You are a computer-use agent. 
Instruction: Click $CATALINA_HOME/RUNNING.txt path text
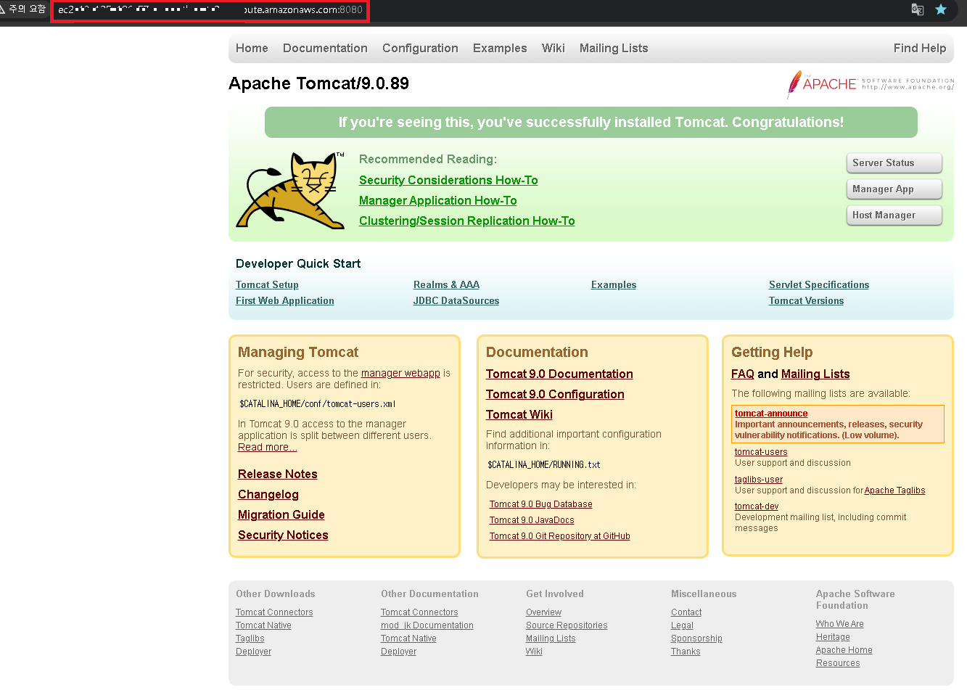544,465
